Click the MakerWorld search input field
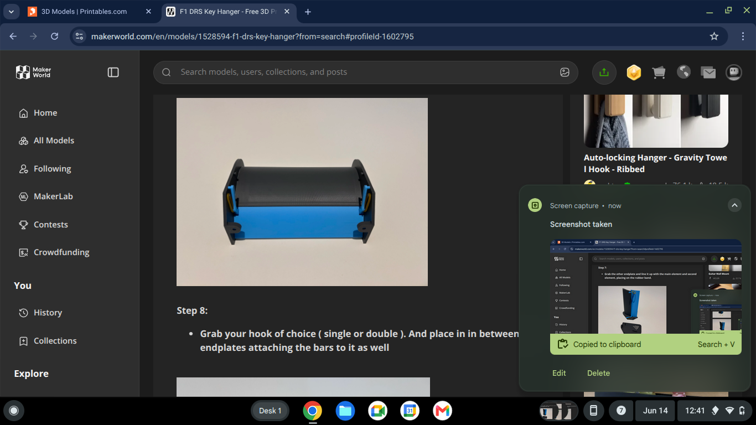The height and width of the screenshot is (425, 756). [x=365, y=72]
